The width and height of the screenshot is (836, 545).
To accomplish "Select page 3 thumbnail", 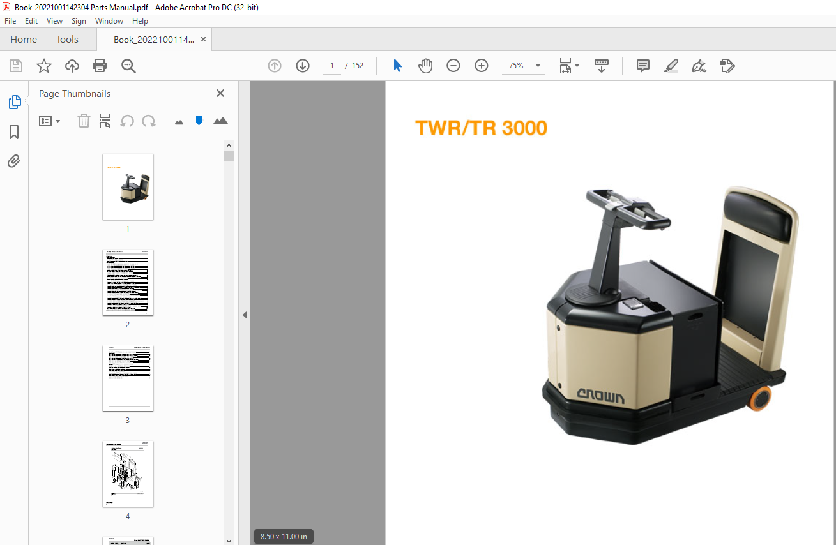I will tap(128, 378).
